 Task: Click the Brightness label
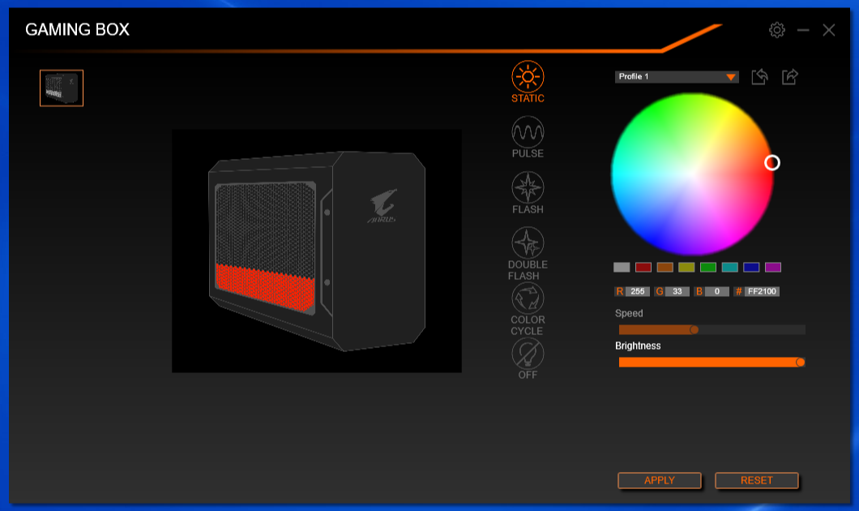point(638,346)
